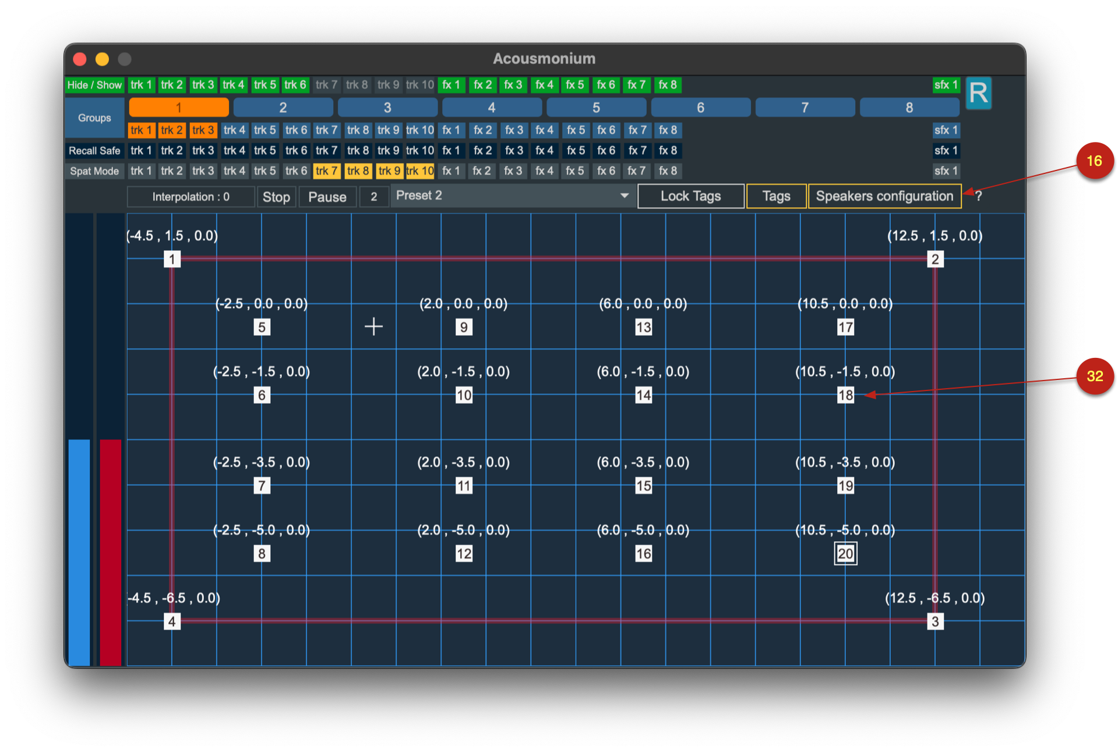Screen dimensions: 1118x753
Task: Show trk 7 in the Hide / Show row
Action: click(326, 85)
